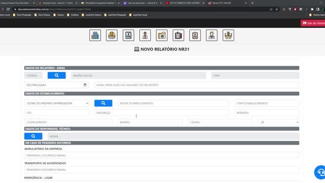This screenshot has width=325, height=183.
Task: Click the Sair do Sistema button
Action: (x=313, y=23)
